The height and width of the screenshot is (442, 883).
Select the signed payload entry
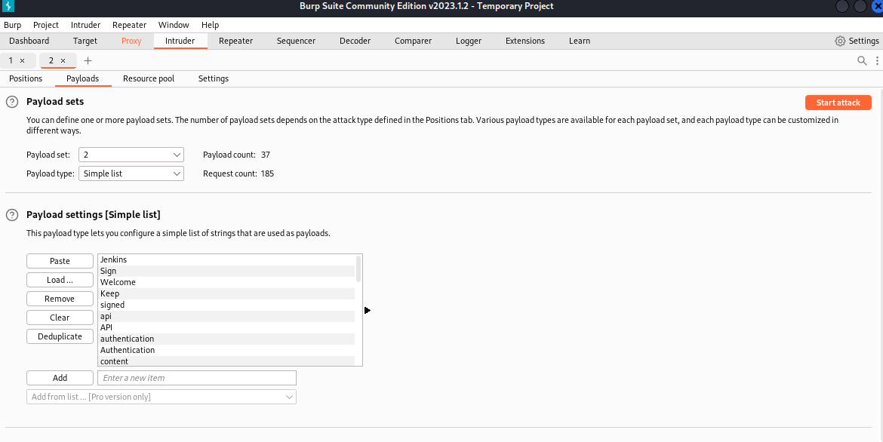(226, 305)
